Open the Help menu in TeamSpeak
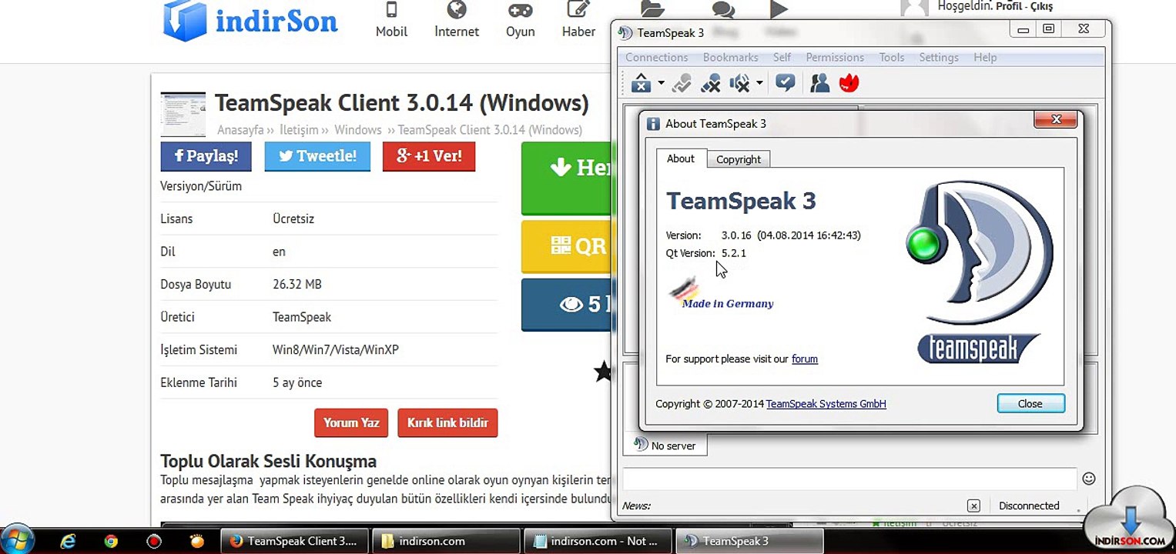The width and height of the screenshot is (1176, 554). click(985, 58)
